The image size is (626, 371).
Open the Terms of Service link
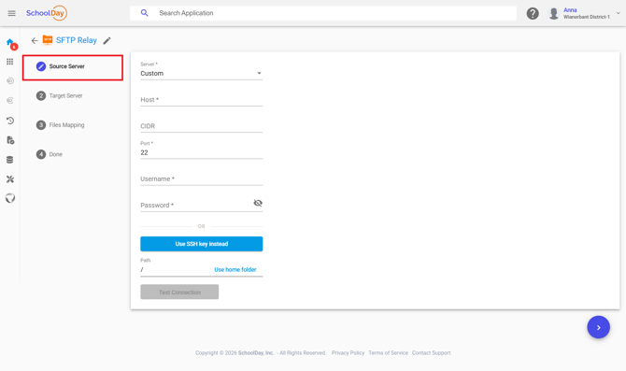click(x=388, y=353)
